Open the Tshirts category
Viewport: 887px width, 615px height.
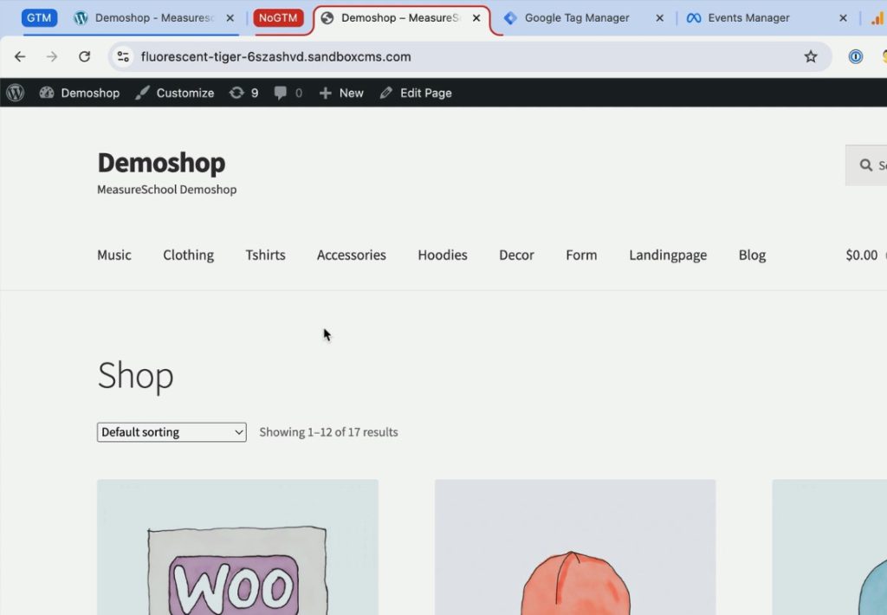click(265, 256)
